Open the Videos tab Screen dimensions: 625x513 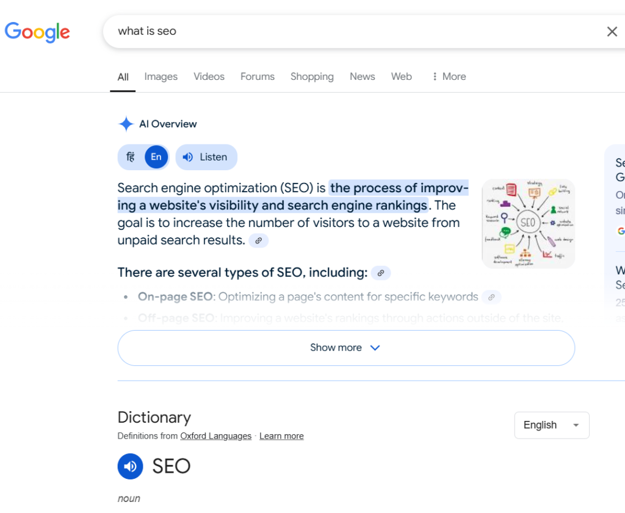click(x=209, y=76)
